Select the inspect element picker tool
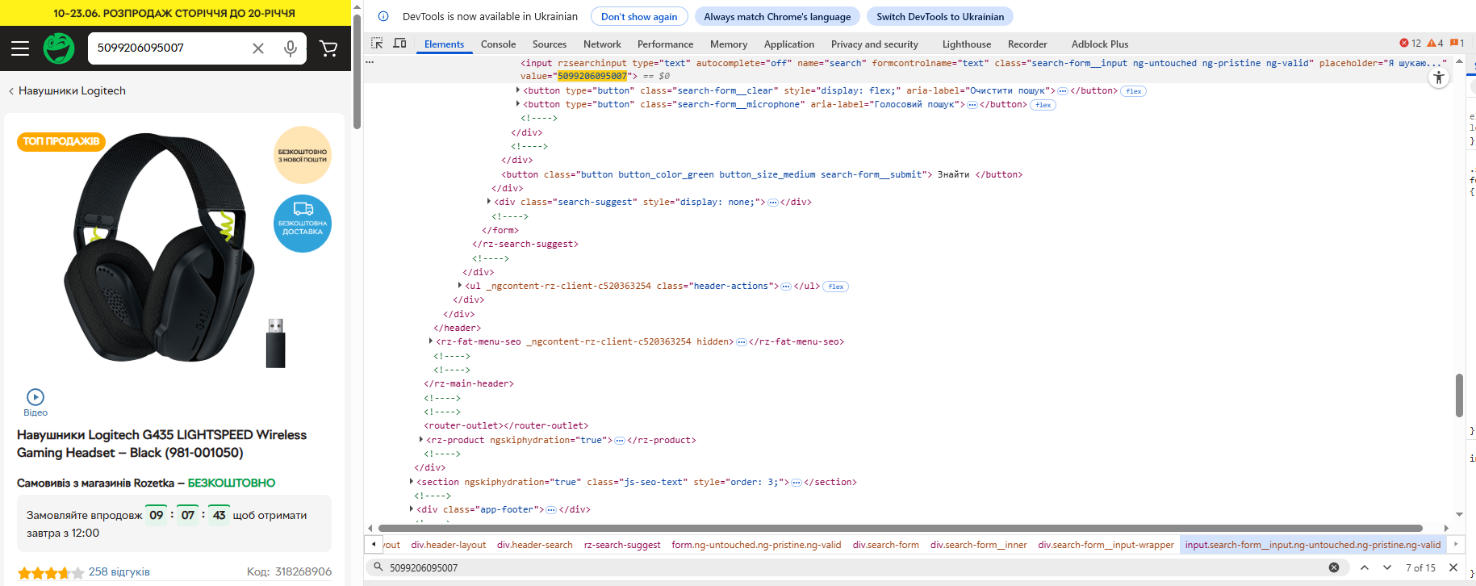Image resolution: width=1476 pixels, height=586 pixels. (x=377, y=44)
